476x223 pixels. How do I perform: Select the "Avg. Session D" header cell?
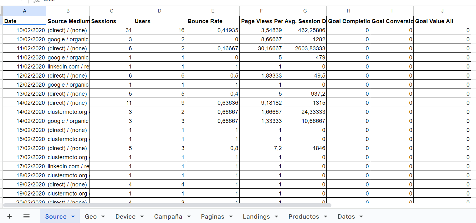(305, 21)
